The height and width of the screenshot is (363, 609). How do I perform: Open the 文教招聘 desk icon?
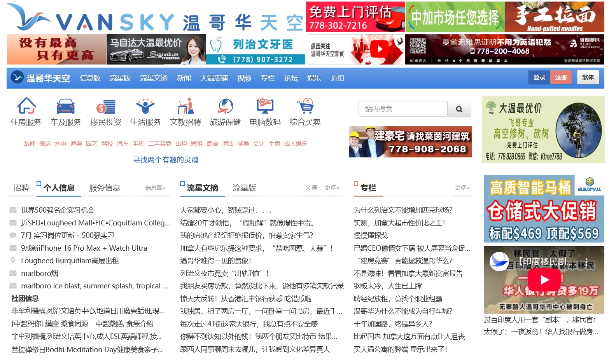point(185,106)
